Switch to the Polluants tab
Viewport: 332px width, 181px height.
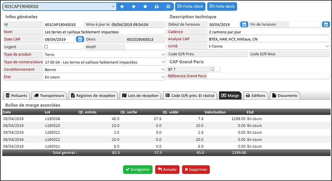[17, 95]
